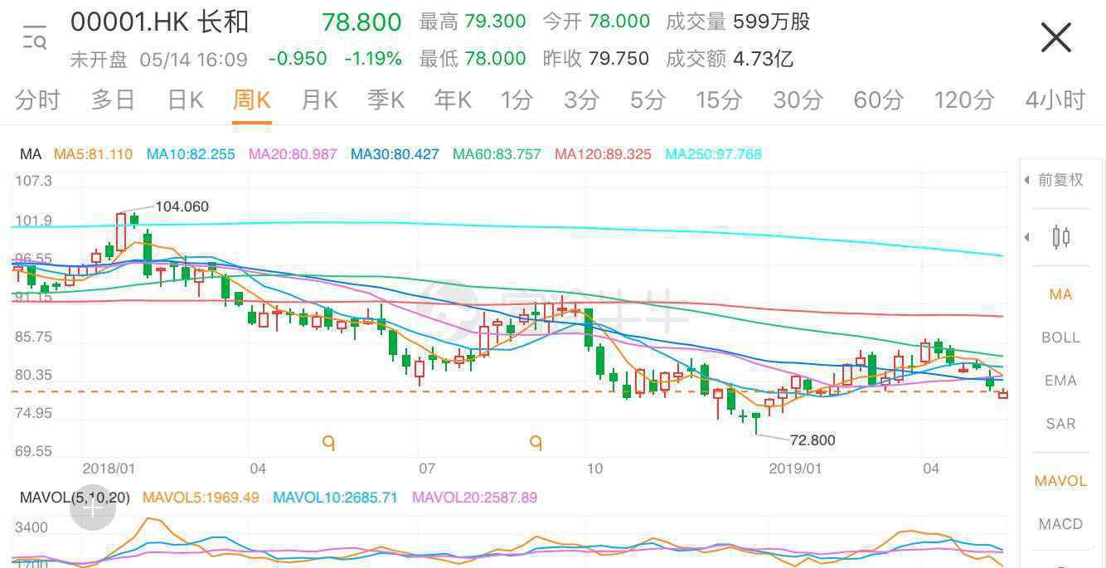Expand the arrow beside the candlestick icon

click(x=1027, y=237)
